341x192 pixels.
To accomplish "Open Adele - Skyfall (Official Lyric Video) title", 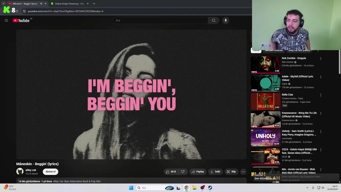I will [x=298, y=78].
